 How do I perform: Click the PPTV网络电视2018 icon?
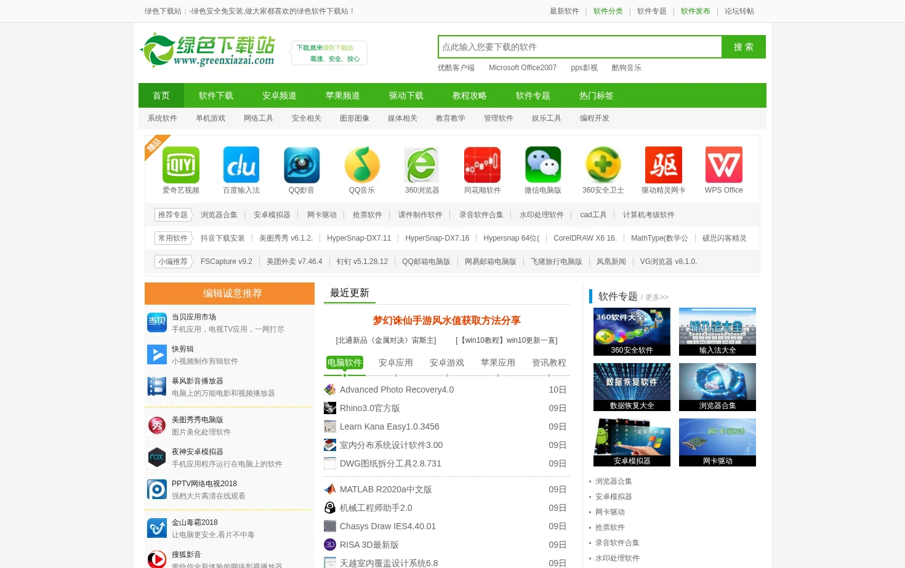point(157,489)
